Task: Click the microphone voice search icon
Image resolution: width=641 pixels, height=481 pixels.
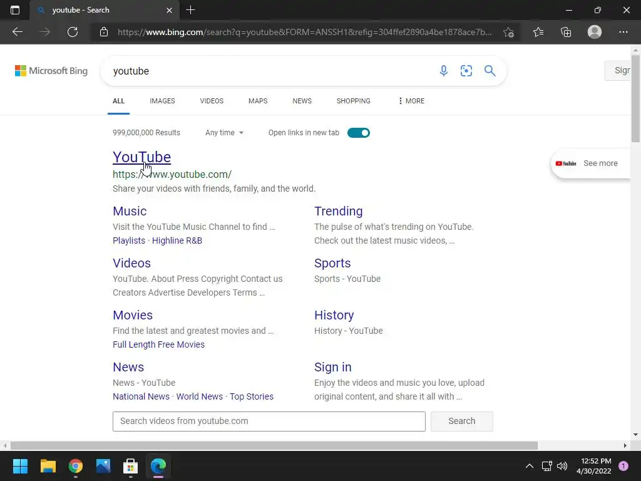Action: pos(444,71)
